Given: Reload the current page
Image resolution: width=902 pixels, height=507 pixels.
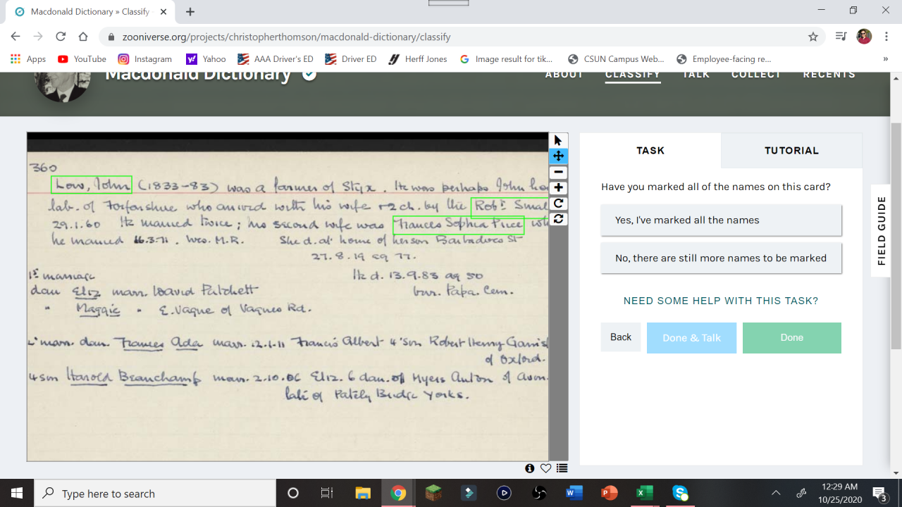Looking at the screenshot, I should click(61, 37).
